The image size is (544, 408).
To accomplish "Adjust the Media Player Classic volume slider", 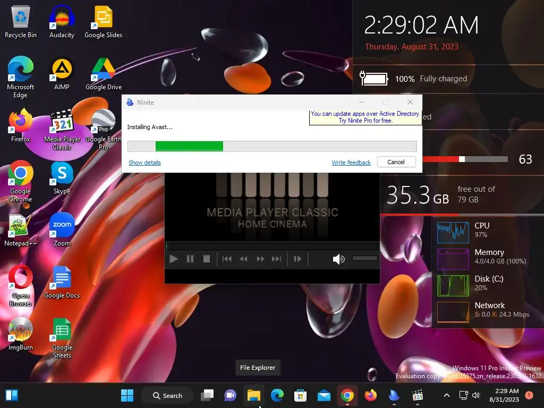I will (x=364, y=258).
